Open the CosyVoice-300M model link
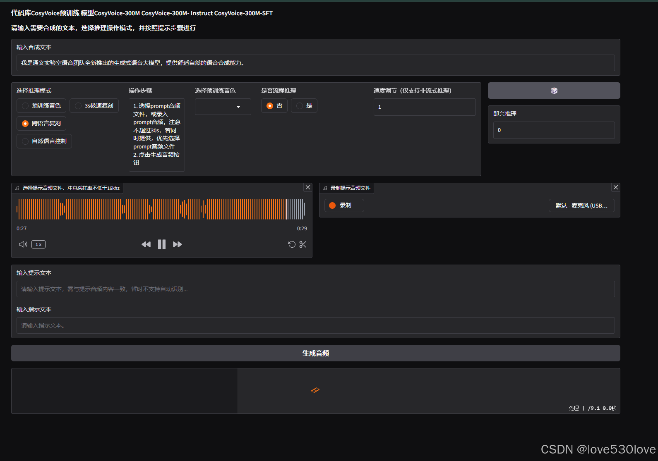Viewport: 658px width, 461px height. pos(117,13)
